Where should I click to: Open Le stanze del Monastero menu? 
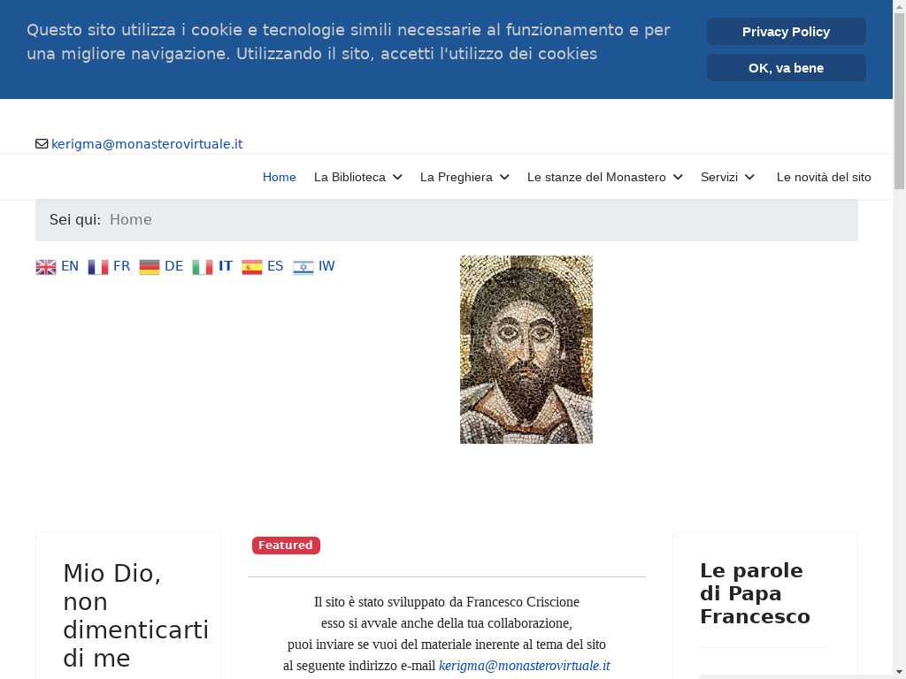coord(596,177)
